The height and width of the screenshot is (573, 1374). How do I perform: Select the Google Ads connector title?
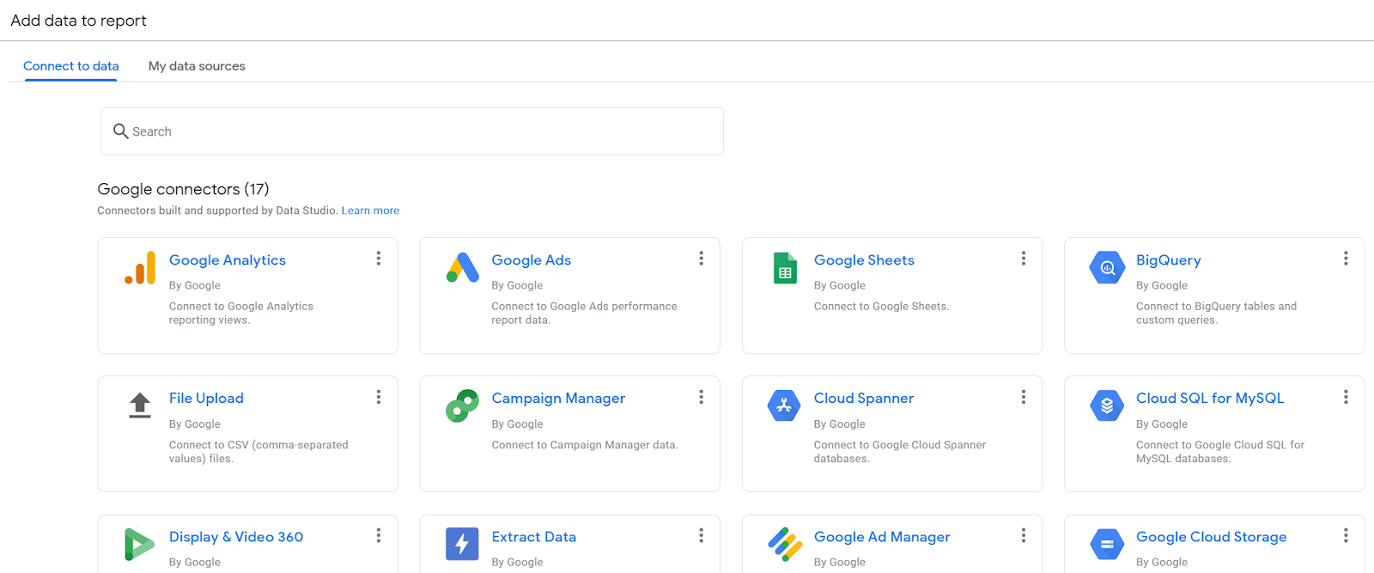pyautogui.click(x=531, y=260)
